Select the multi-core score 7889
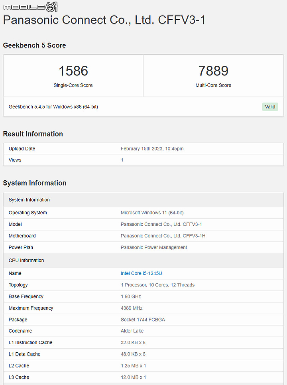Viewport: 287px width, 385px height. [x=213, y=71]
